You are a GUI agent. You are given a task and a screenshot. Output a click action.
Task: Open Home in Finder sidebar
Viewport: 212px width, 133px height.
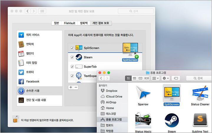coord(112,108)
